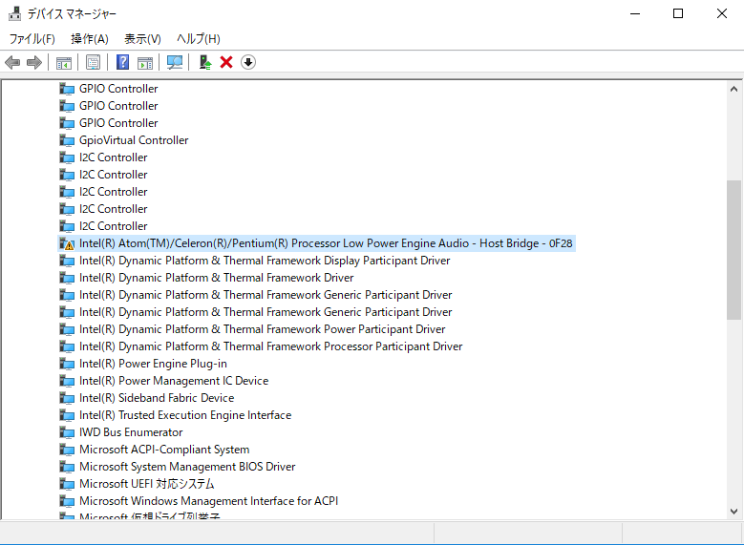Select Microsoft Windows Management Interface for ACPI

tap(209, 501)
